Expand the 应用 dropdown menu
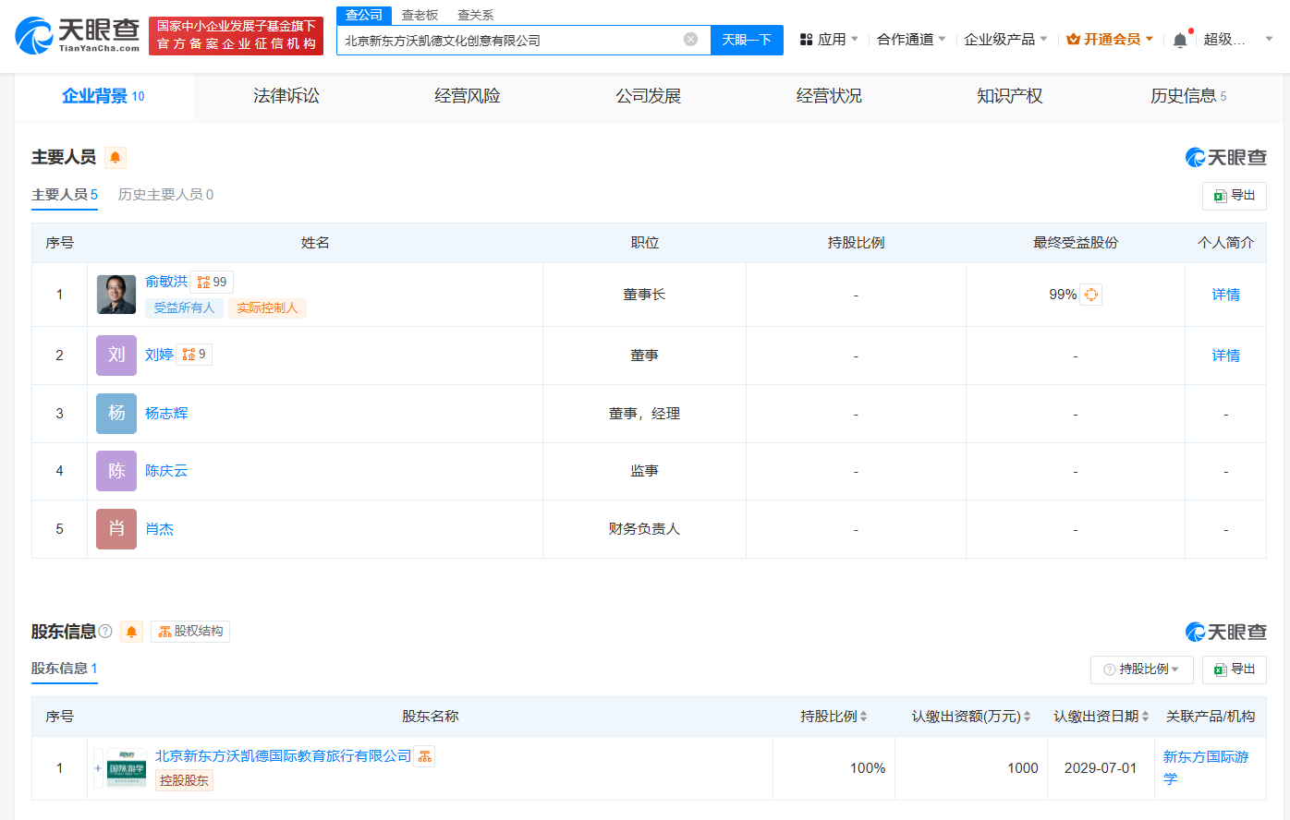This screenshot has width=1290, height=820. 829,40
